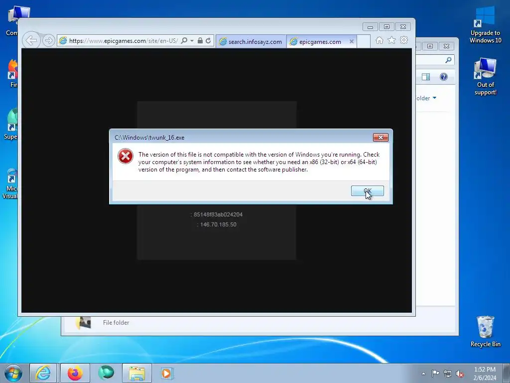Minimize the Internet Explorer window

pyautogui.click(x=370, y=27)
